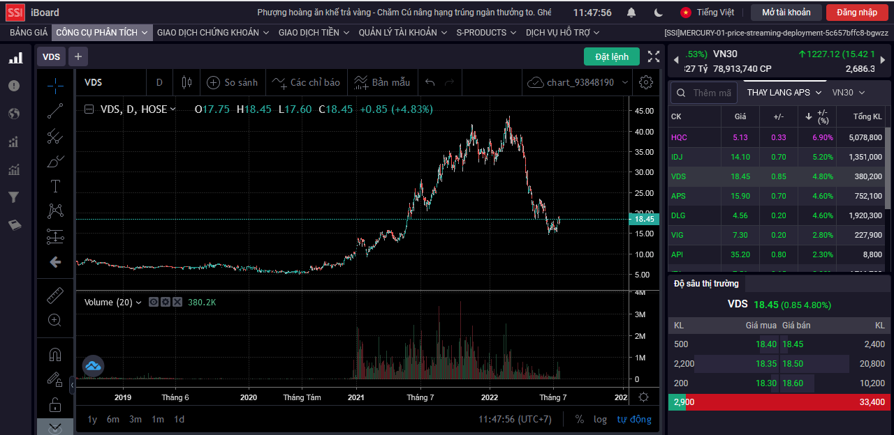Collapse the left drawing panel arrow
894x435 pixels.
(x=73, y=384)
